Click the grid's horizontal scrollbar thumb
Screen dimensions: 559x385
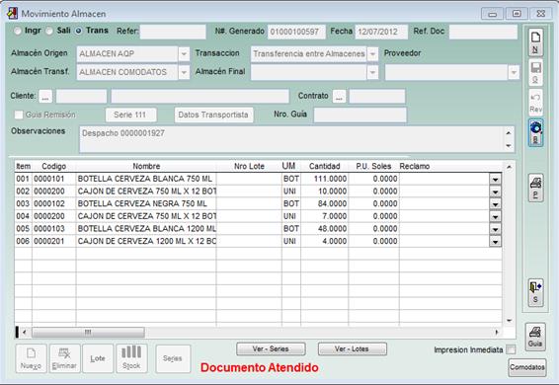[x=88, y=333]
